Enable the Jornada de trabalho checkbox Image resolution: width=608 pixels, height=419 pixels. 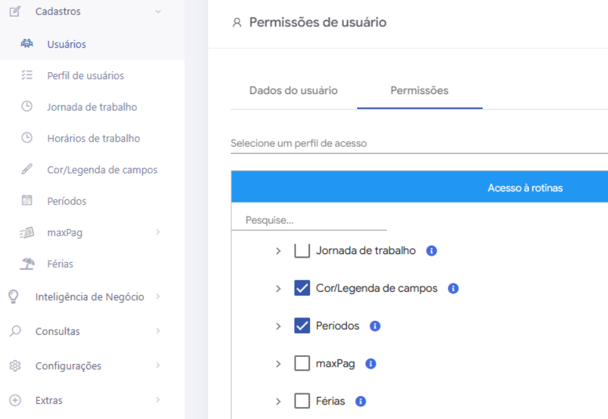(302, 251)
